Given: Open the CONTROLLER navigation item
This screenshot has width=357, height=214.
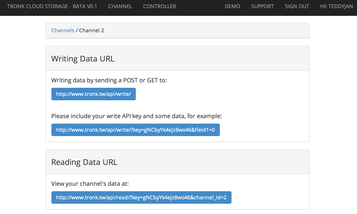Looking at the screenshot, I should [x=159, y=6].
